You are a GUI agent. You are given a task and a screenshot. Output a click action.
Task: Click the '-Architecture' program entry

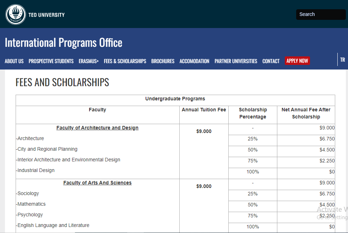pyautogui.click(x=30, y=138)
